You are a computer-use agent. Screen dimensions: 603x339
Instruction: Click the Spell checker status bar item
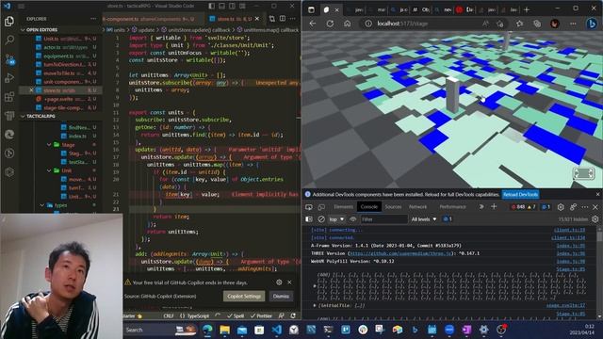pos(236,316)
